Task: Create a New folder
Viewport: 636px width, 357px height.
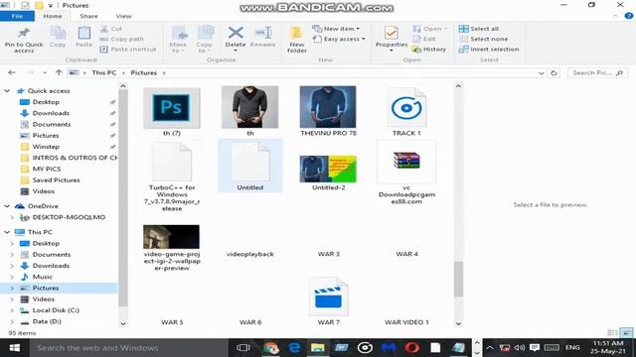Action: coord(296,40)
